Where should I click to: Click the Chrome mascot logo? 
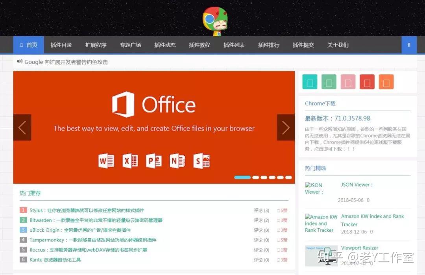point(215,22)
